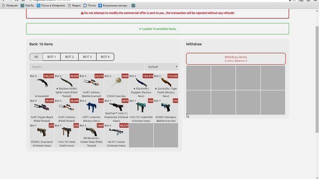Choose AWP Asiimov Field-Tested item
This screenshot has height=179, width=319.
click(x=67, y=110)
